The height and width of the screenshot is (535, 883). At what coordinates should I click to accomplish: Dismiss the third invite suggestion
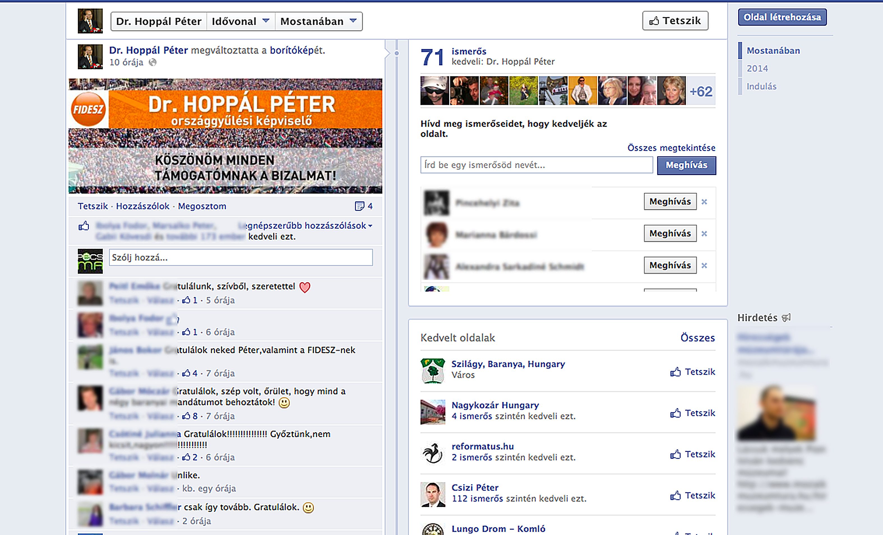(704, 265)
